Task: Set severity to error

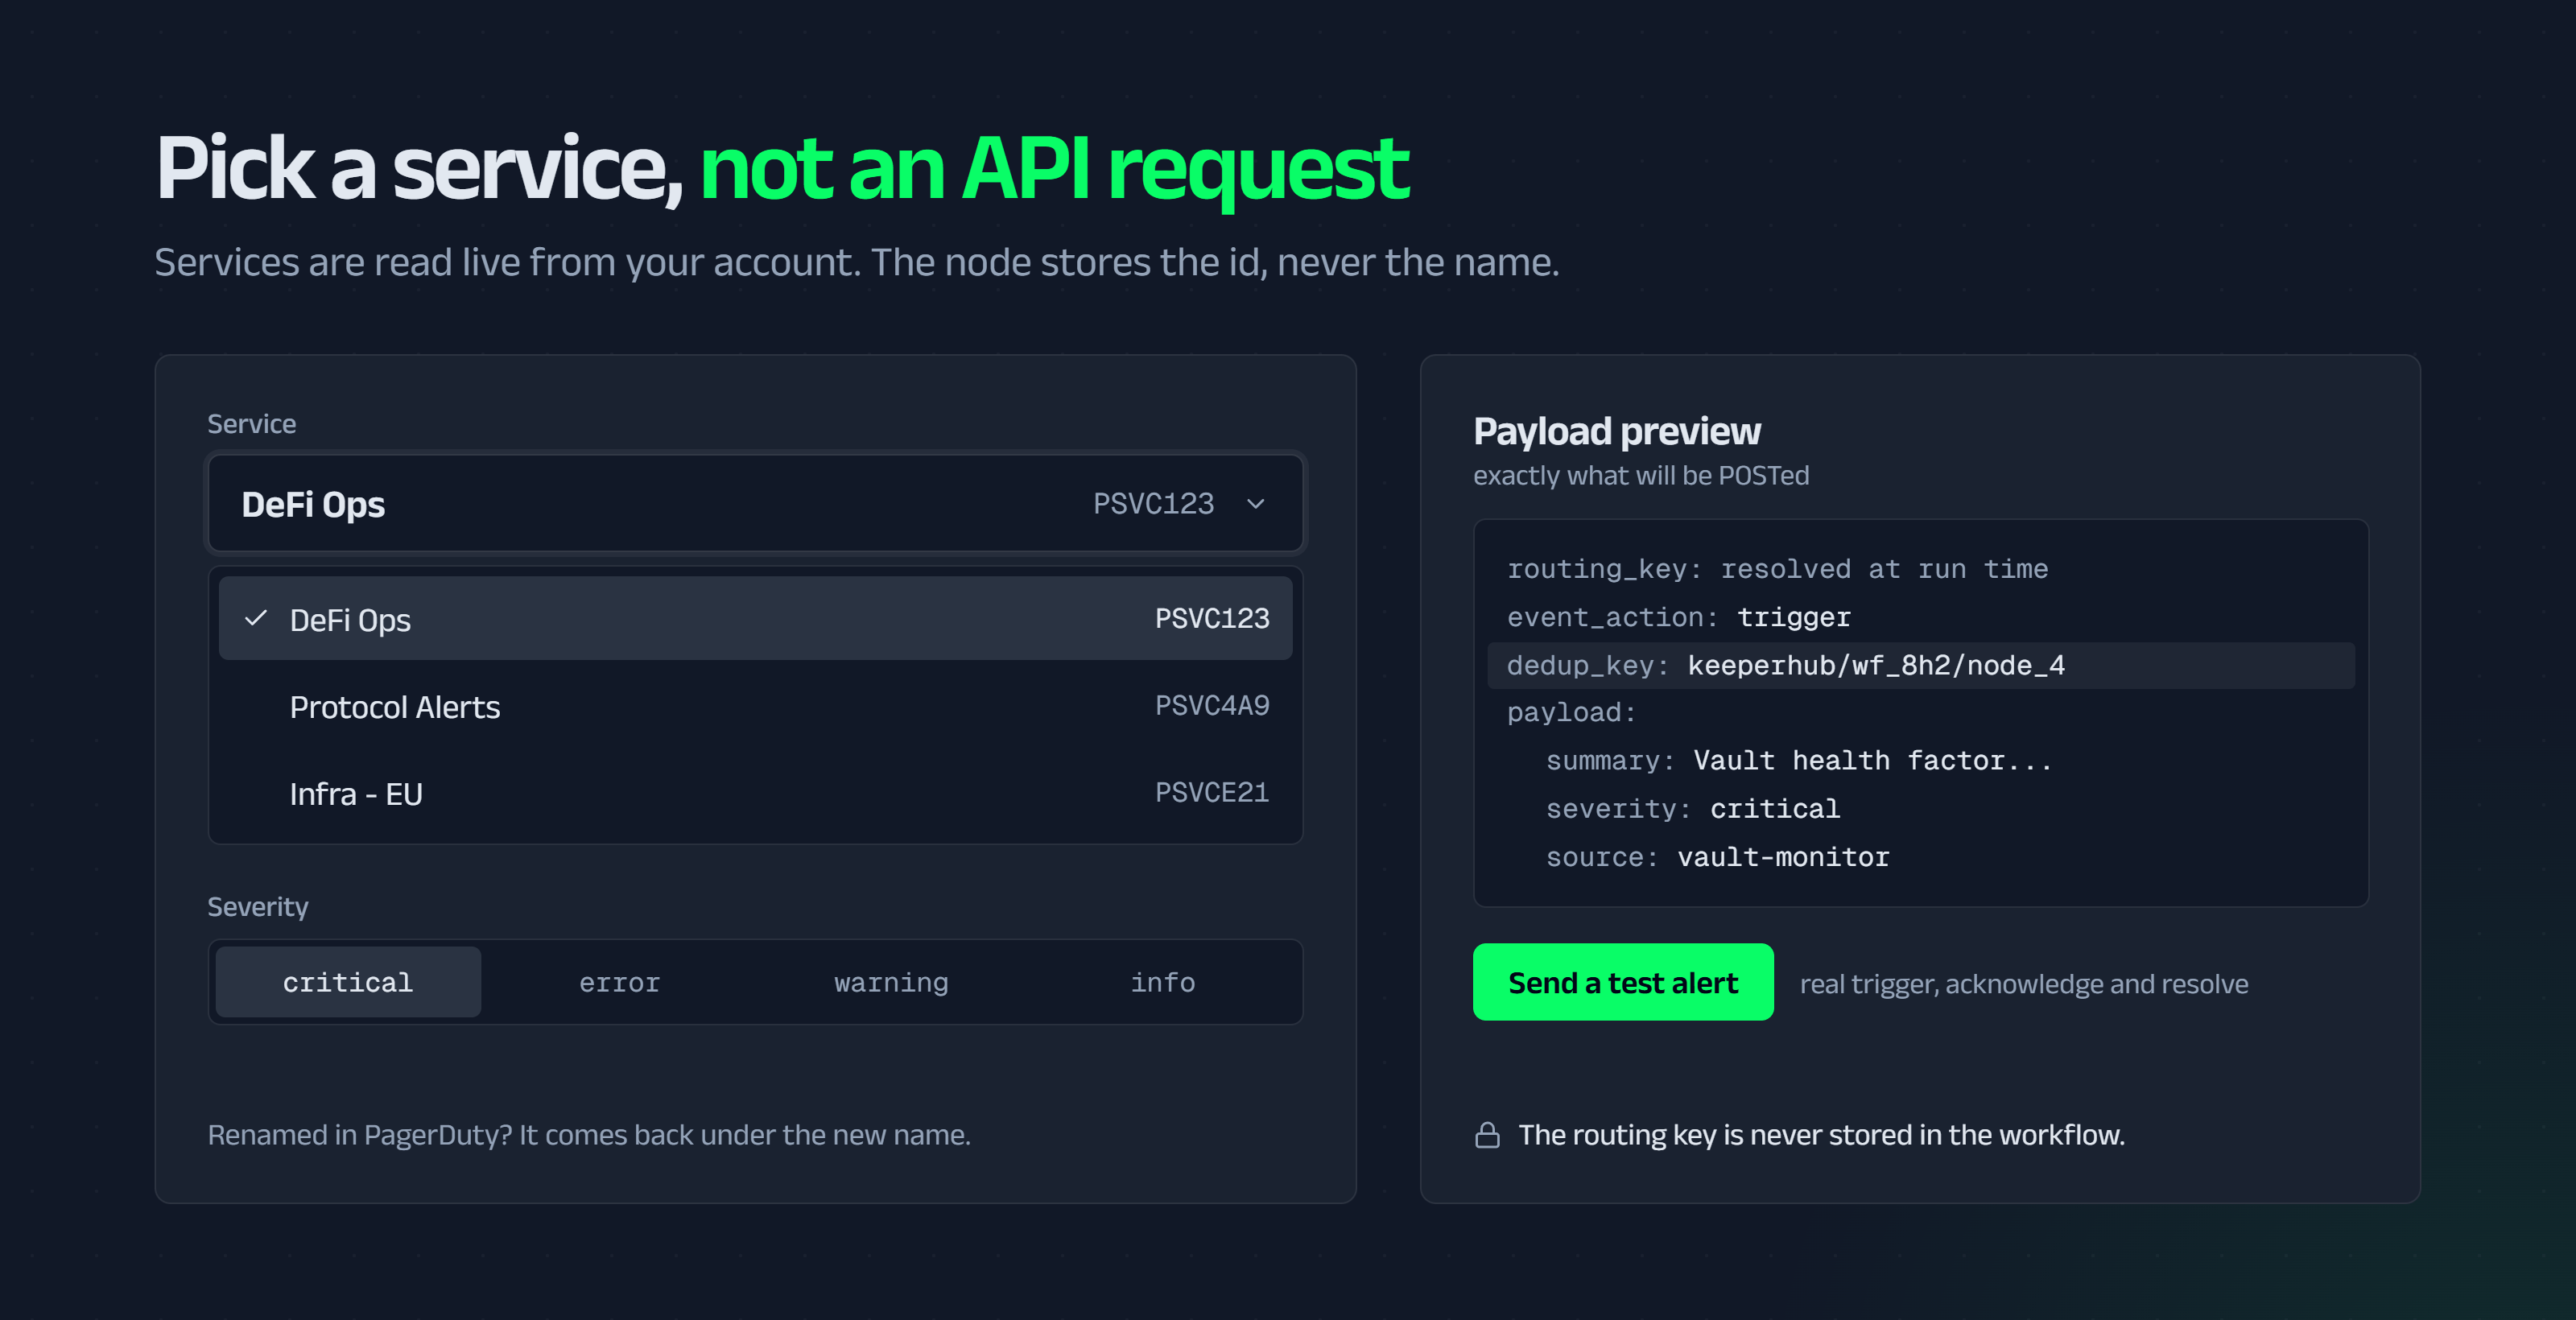Action: [619, 982]
